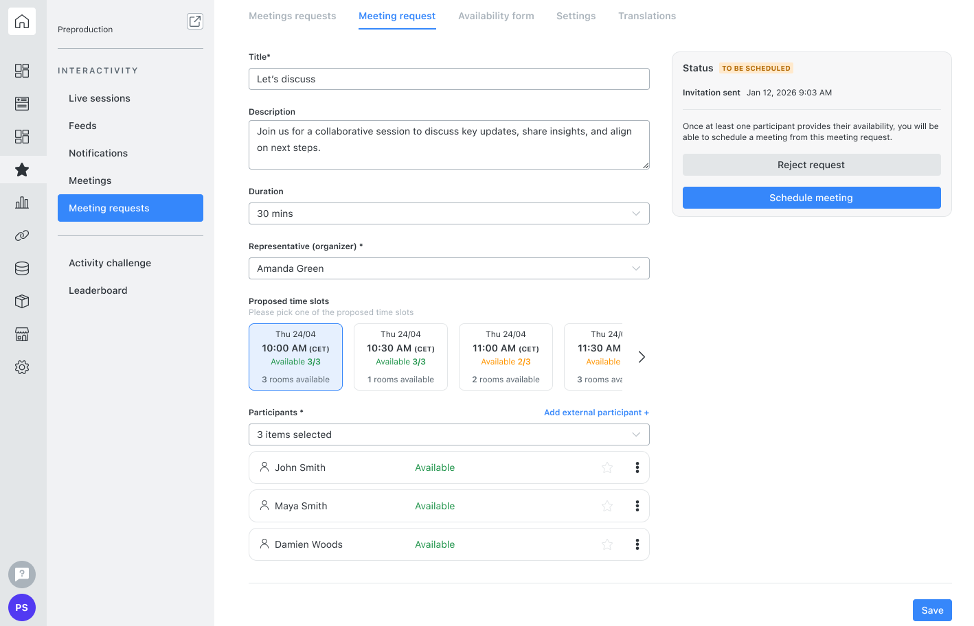This screenshot has width=974, height=626.
Task: Select the 10:00 AM time slot
Action: tap(295, 357)
